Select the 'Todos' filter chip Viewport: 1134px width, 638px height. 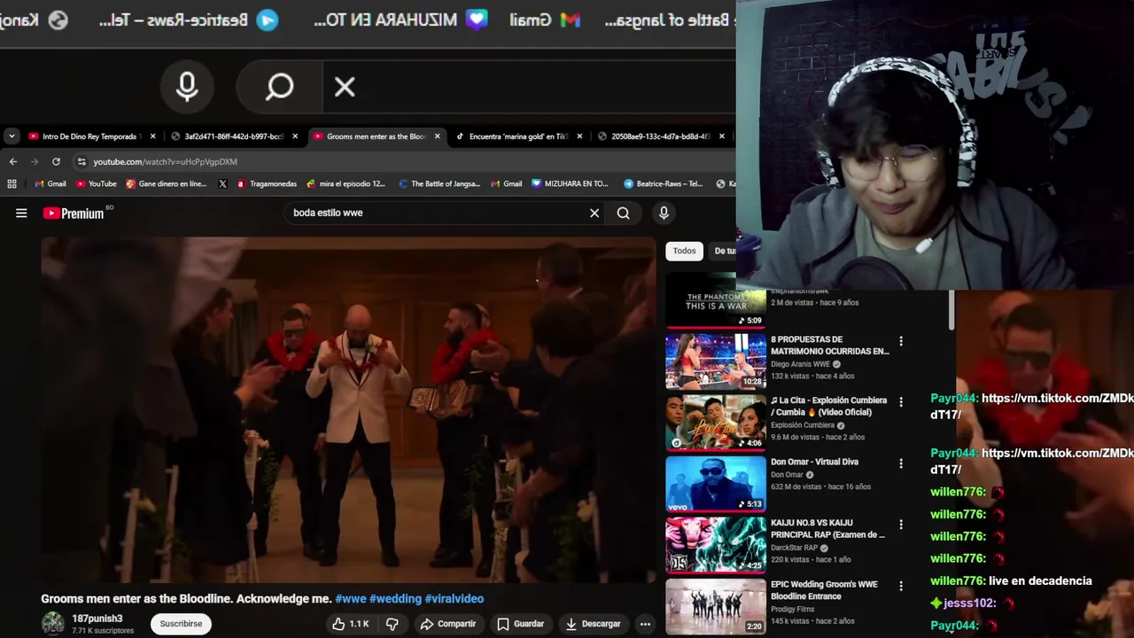tap(684, 251)
